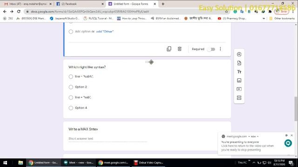Click the Add video icon in side toolbar
Screen dimensions: 298x167
click(x=239, y=89)
